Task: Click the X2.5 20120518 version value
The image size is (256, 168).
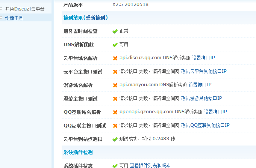Action: pyautogui.click(x=130, y=4)
